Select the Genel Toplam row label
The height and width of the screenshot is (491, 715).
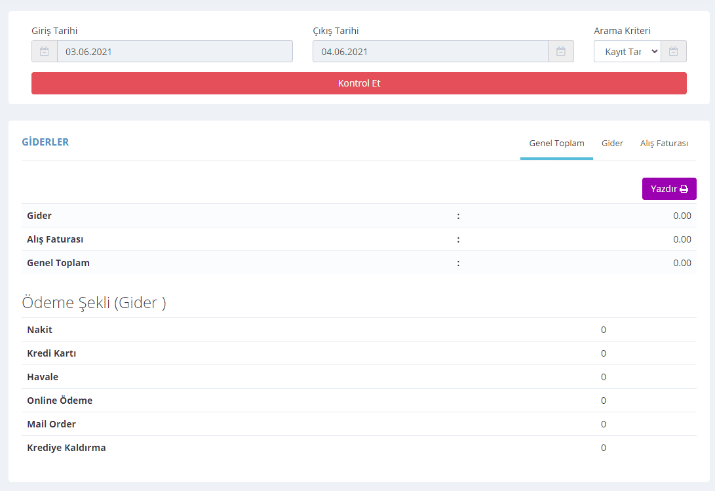pos(58,263)
